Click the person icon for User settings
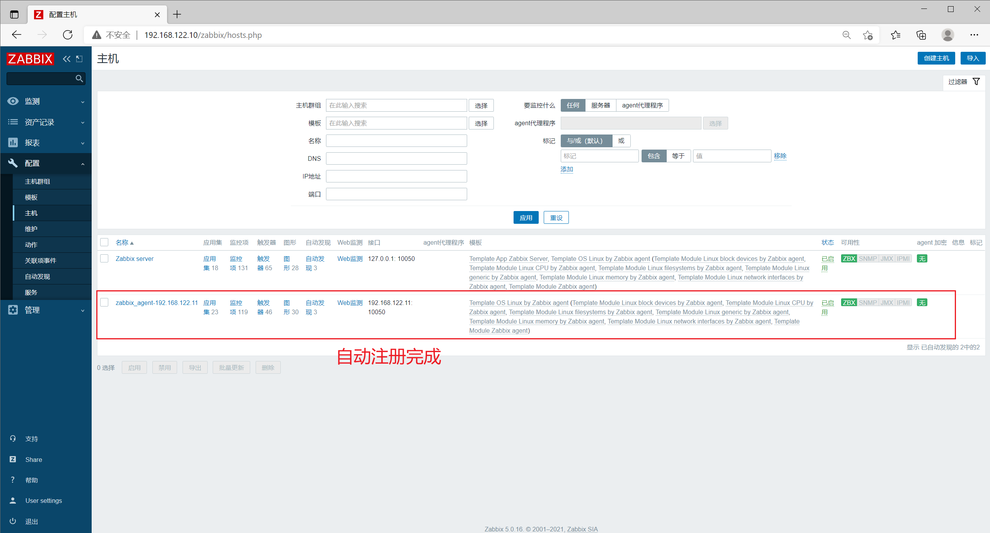The image size is (990, 533). click(x=13, y=501)
